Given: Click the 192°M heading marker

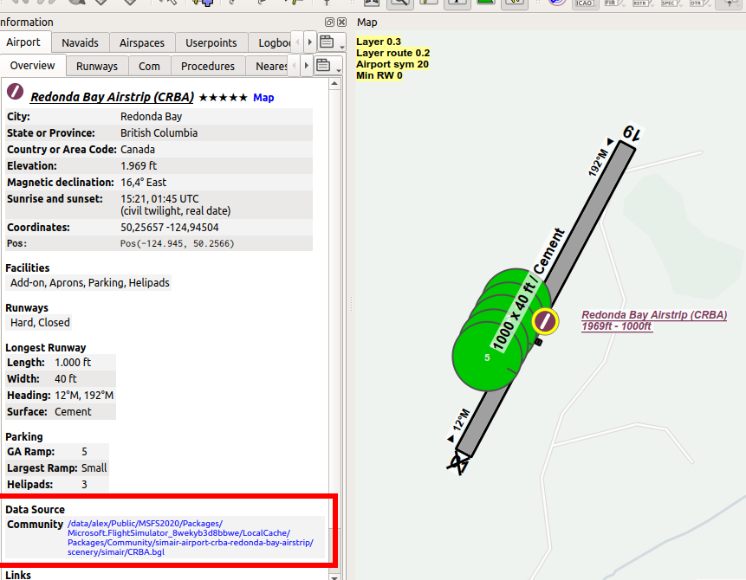Looking at the screenshot, I should tap(600, 159).
